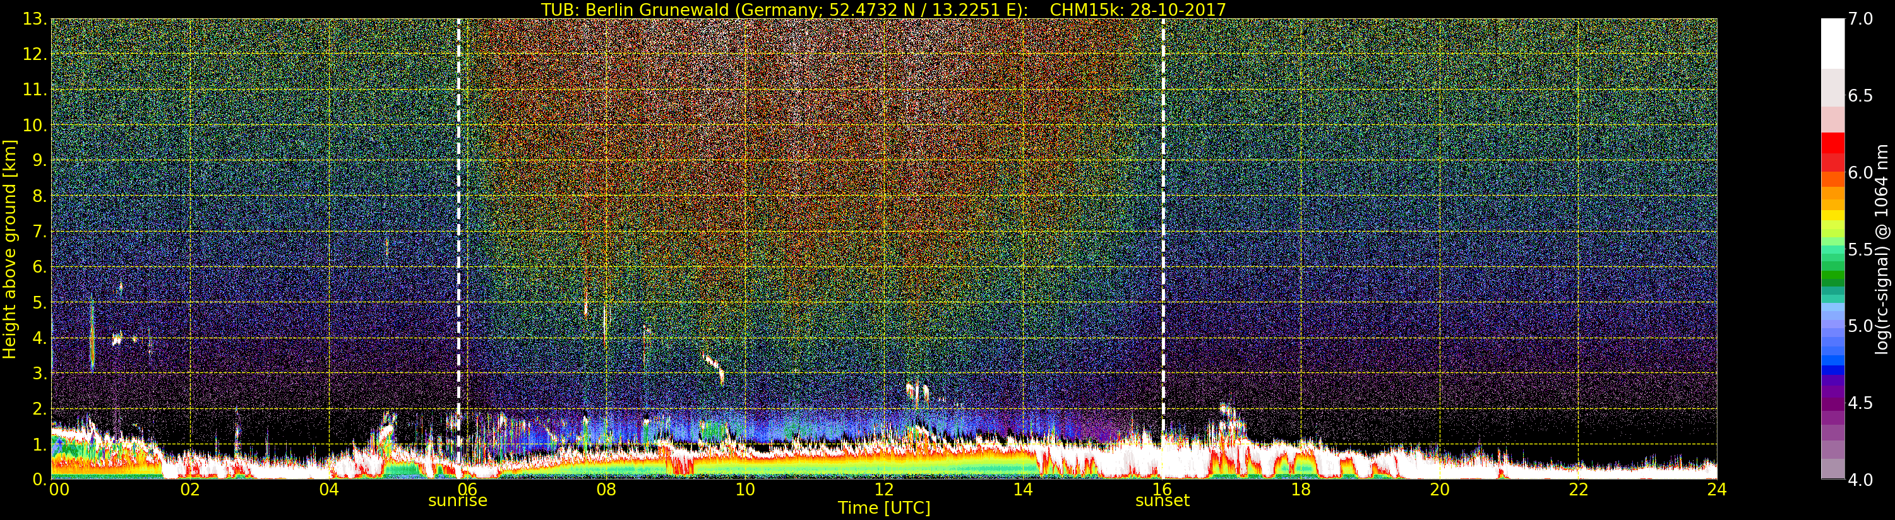Click the '06' tick on the time axis
1895x520 pixels.
click(467, 489)
